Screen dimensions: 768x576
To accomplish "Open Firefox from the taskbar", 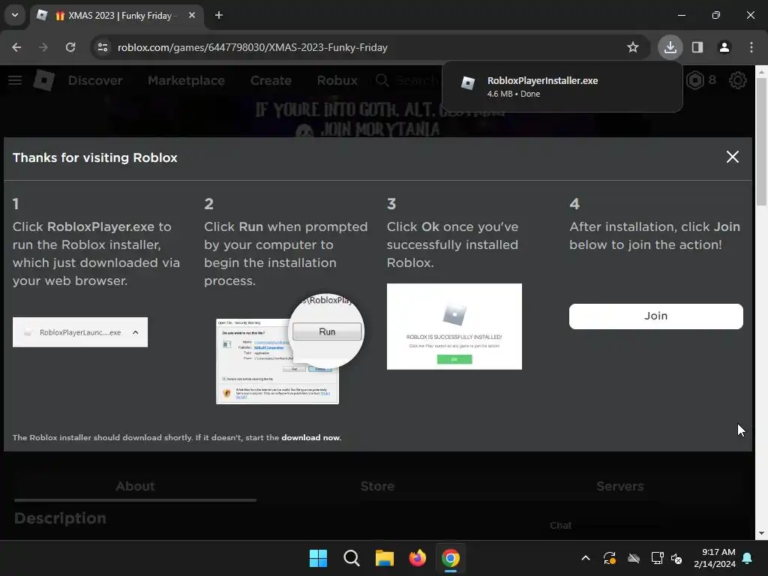I will click(417, 558).
